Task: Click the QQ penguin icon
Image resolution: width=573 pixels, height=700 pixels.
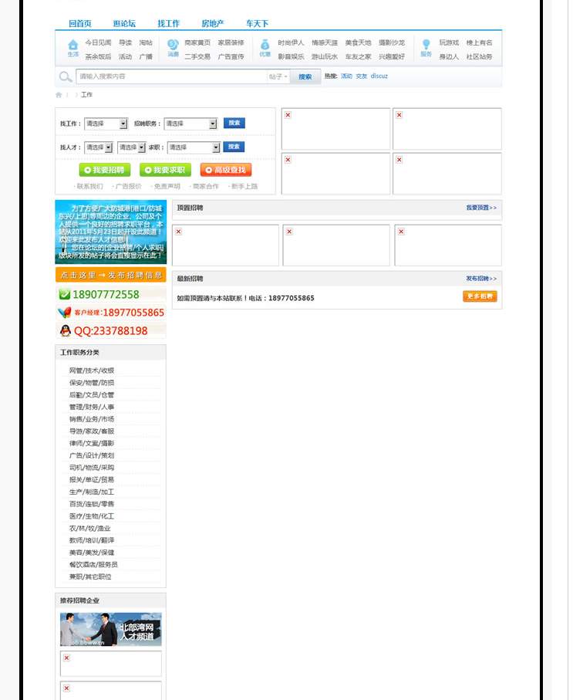Action: click(65, 331)
